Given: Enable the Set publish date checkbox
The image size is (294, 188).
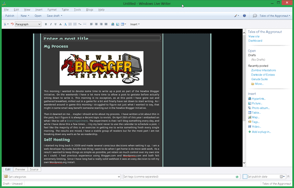Looking at the screenshot, I should (x=245, y=177).
